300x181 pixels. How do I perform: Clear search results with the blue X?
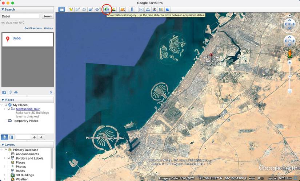click(51, 92)
